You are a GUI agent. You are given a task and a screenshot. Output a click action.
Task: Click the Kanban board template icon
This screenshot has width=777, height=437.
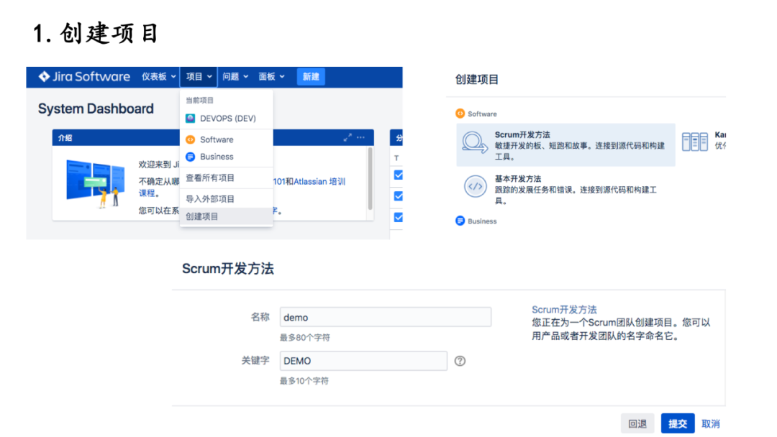click(x=695, y=142)
